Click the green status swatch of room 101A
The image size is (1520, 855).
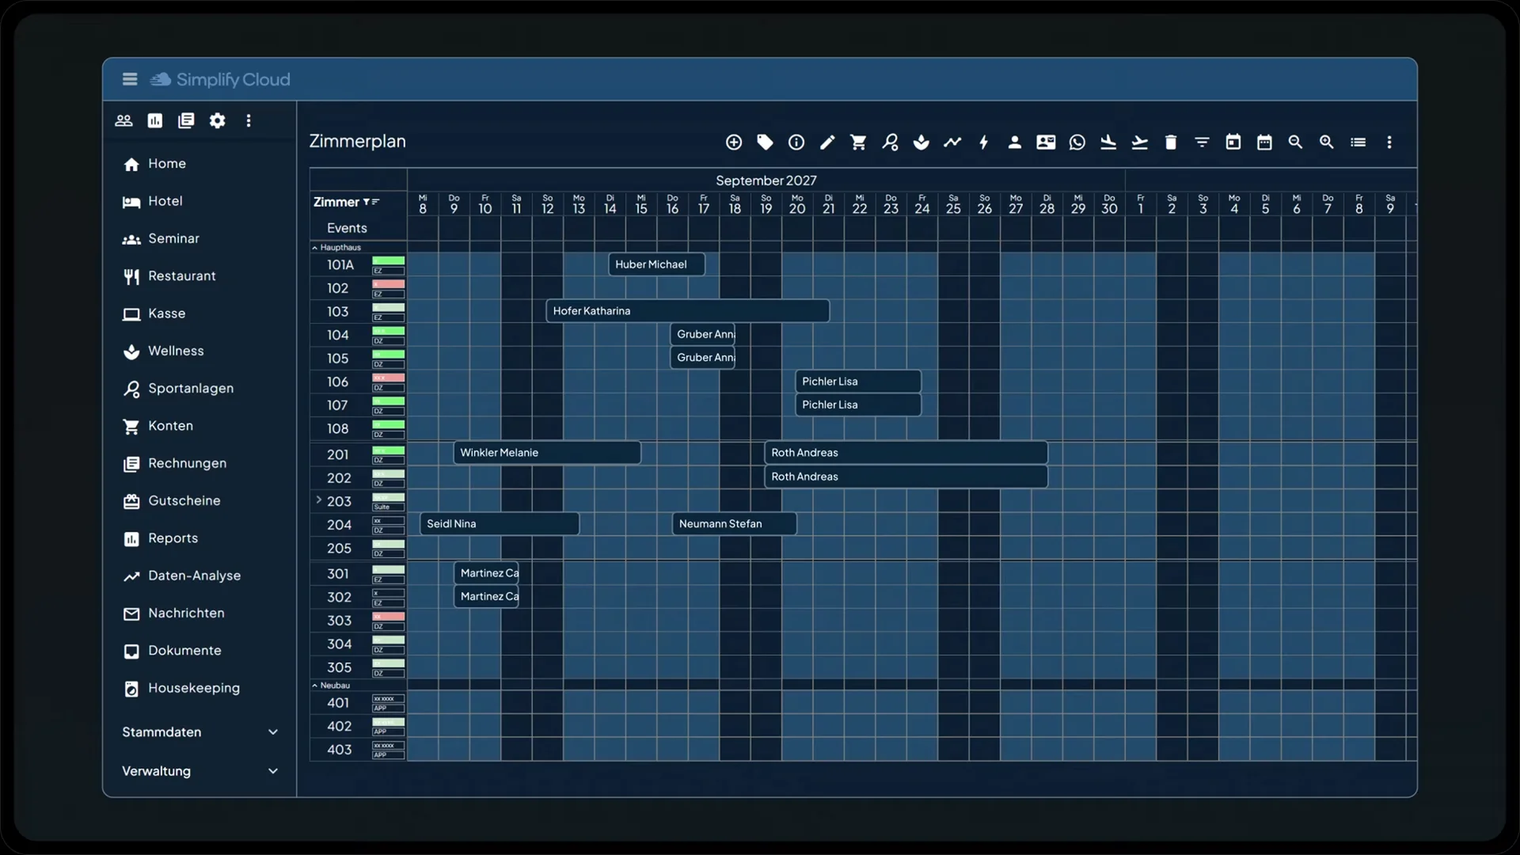tap(389, 260)
